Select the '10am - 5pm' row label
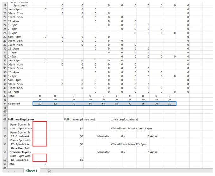Image resolution: width=215 pixels, height=176 pixels. (x=15, y=84)
